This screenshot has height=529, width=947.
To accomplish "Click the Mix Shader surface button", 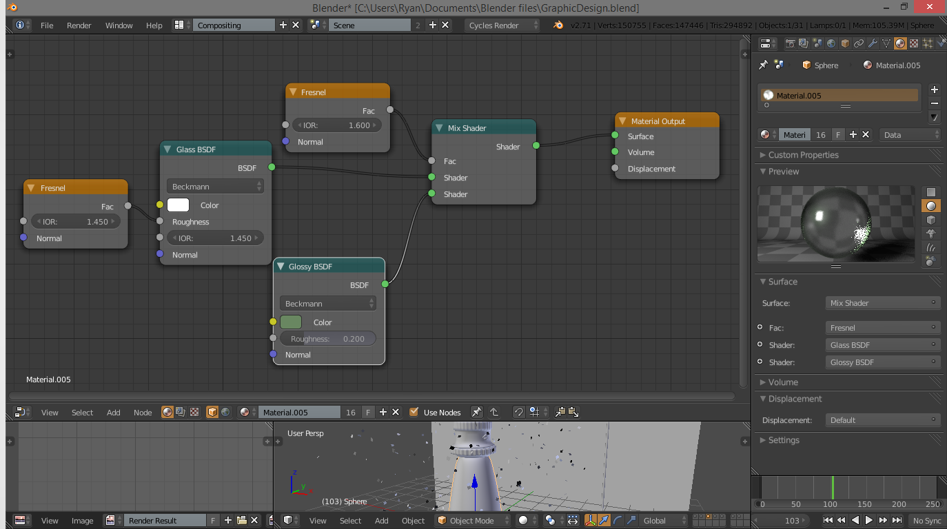I will click(x=883, y=303).
